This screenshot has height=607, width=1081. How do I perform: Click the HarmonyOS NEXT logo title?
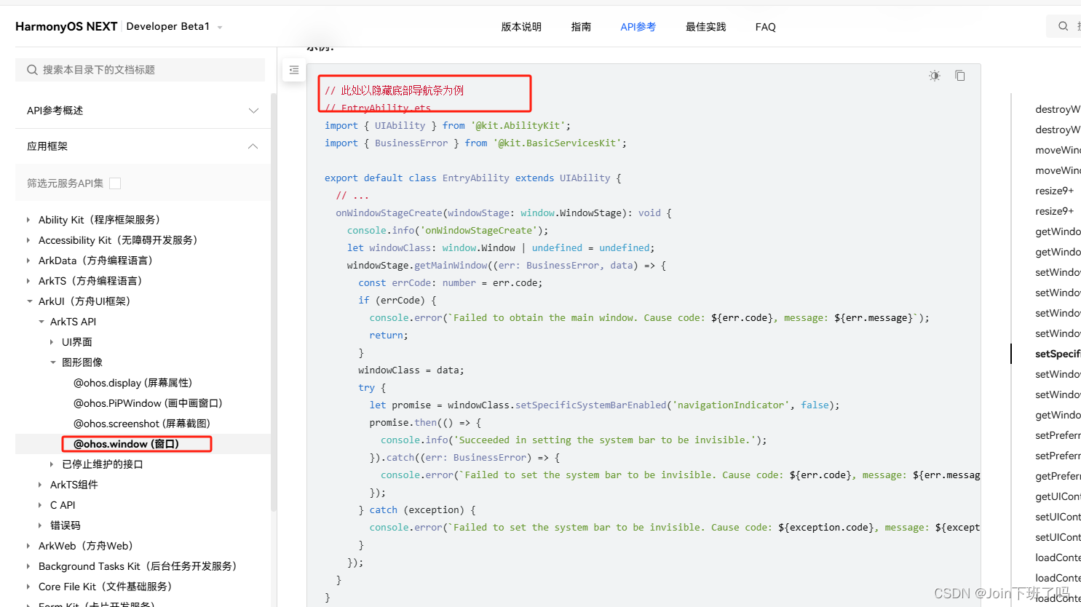click(66, 26)
